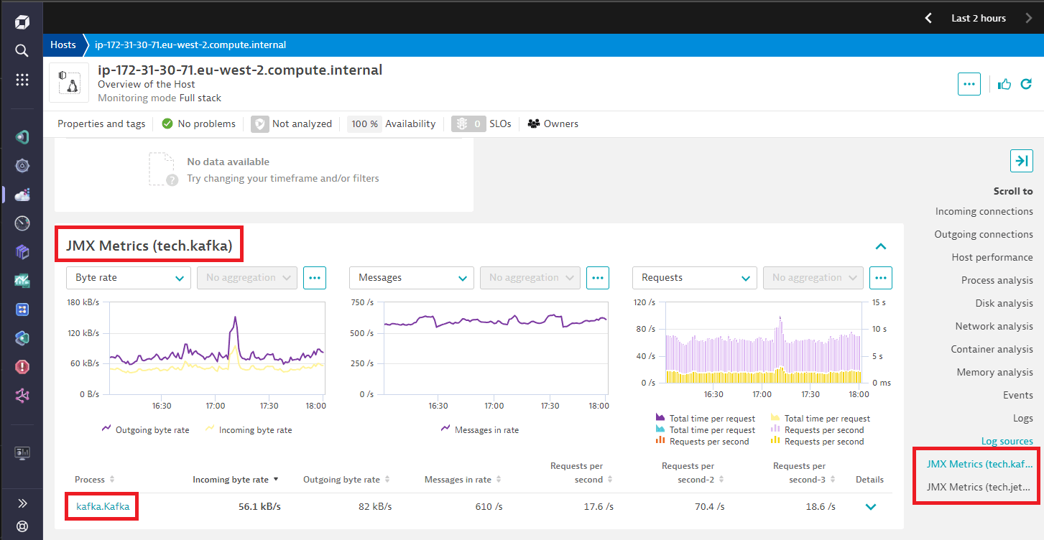
Task: Click Hosts breadcrumb
Action: coord(63,45)
